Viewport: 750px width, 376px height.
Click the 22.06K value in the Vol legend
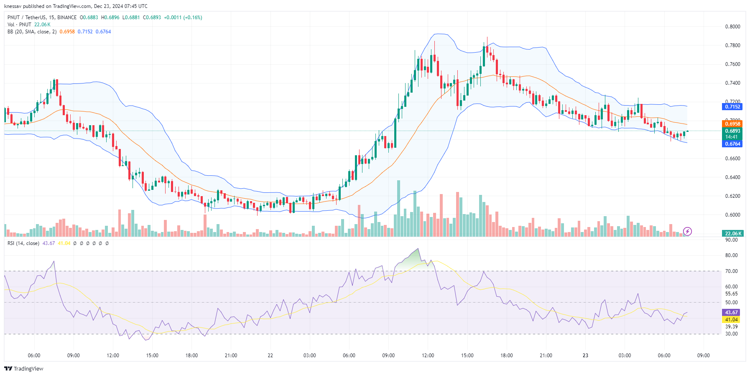[x=42, y=25]
